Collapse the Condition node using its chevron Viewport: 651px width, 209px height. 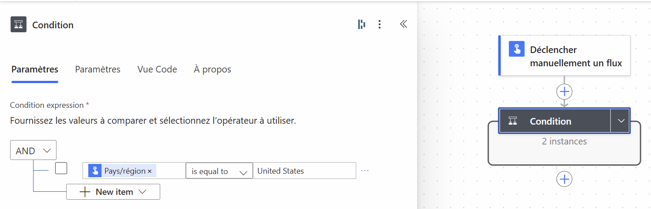pos(621,121)
